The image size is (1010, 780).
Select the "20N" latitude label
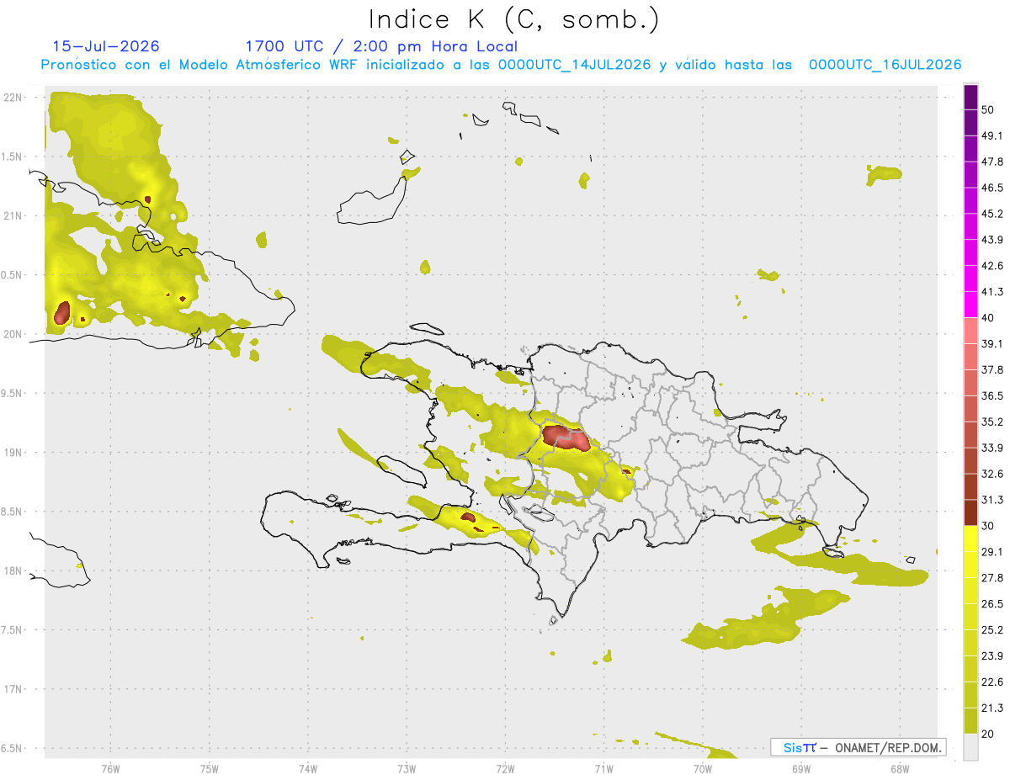[x=13, y=334]
